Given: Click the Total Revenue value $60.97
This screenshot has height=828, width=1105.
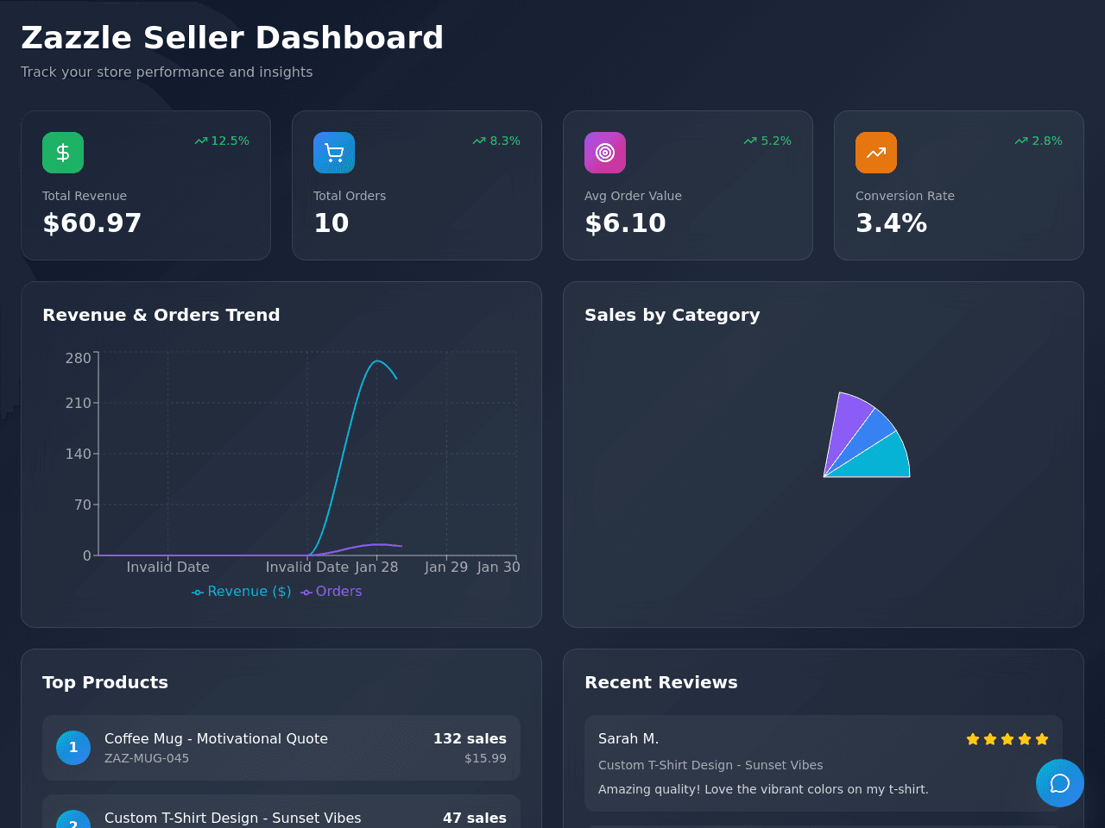Looking at the screenshot, I should pyautogui.click(x=92, y=223).
